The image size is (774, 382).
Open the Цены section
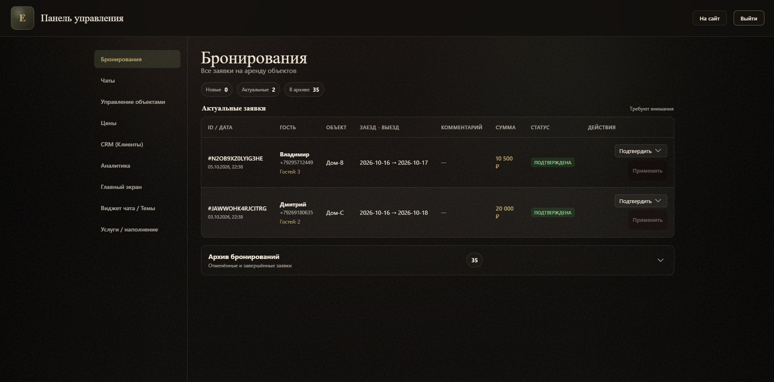[137, 123]
